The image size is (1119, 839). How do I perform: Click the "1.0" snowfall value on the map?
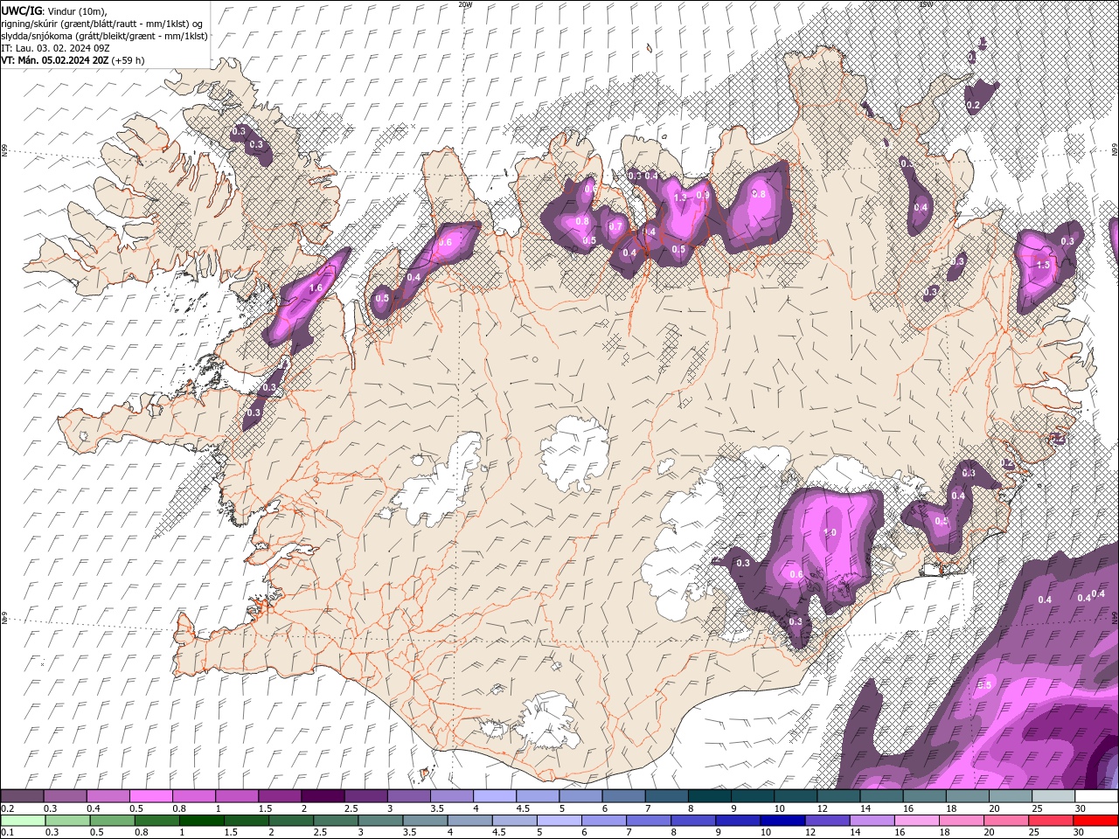coord(830,532)
